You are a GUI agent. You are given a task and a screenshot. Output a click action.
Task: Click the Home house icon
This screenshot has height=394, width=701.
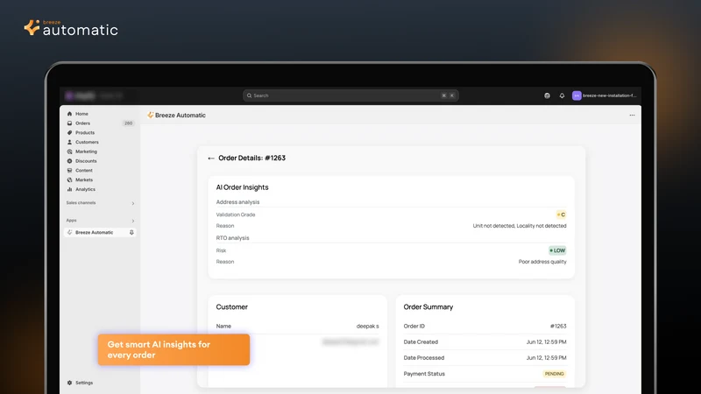pos(70,114)
